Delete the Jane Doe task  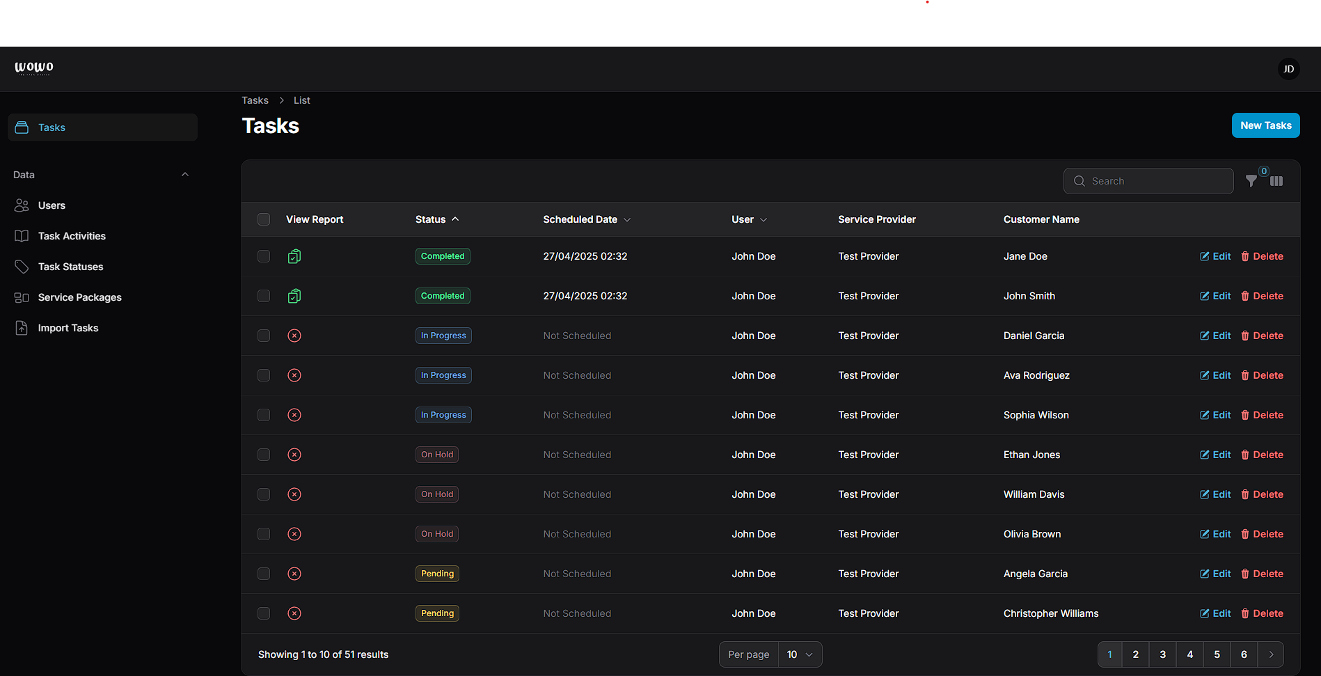pyautogui.click(x=1262, y=256)
